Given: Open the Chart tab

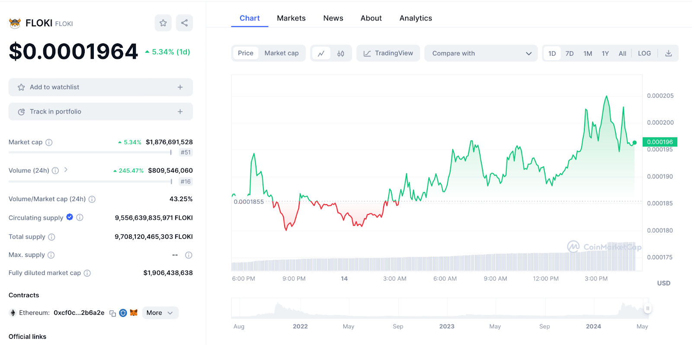Looking at the screenshot, I should (x=250, y=18).
